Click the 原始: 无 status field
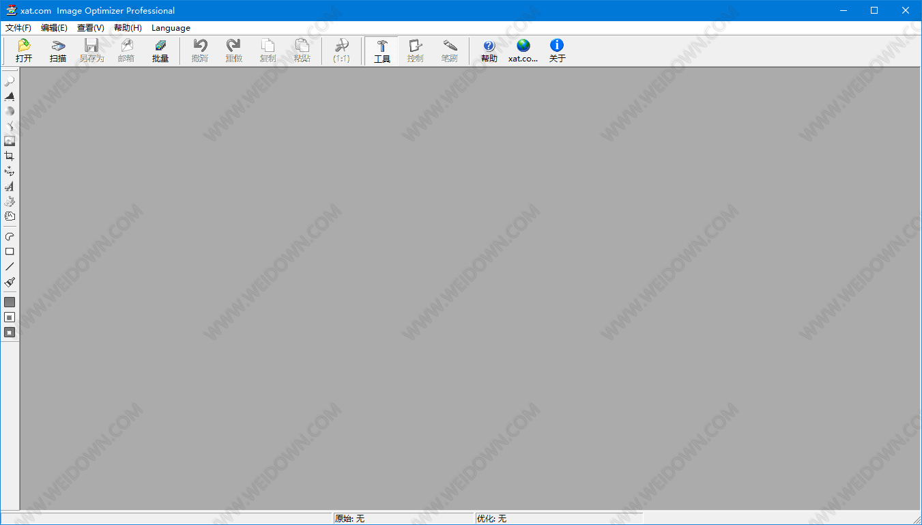Viewport: 922px width, 525px height. coord(403,519)
